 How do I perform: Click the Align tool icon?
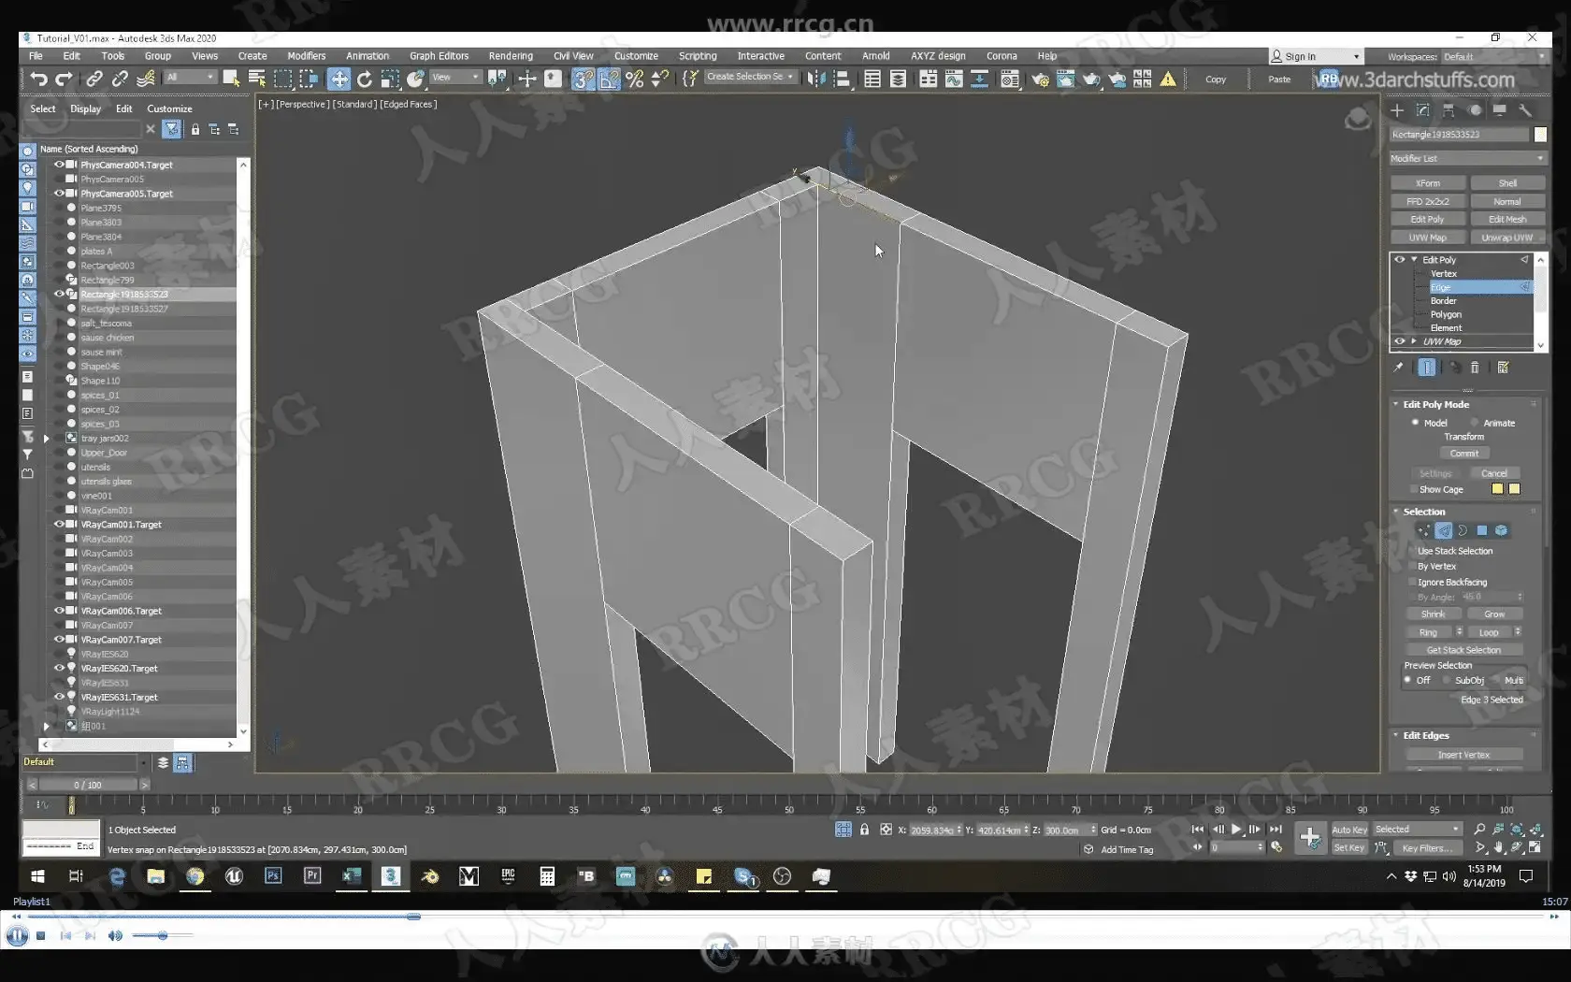tap(842, 79)
